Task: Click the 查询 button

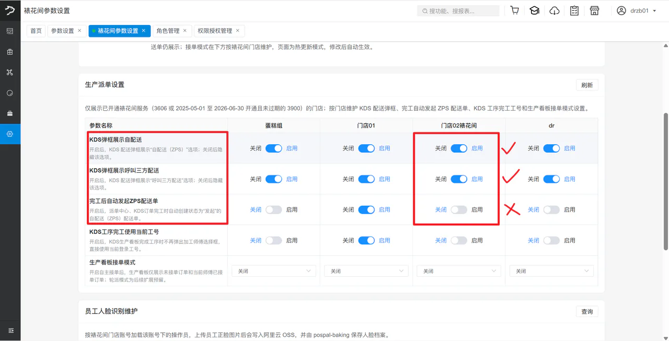Action: (587, 312)
